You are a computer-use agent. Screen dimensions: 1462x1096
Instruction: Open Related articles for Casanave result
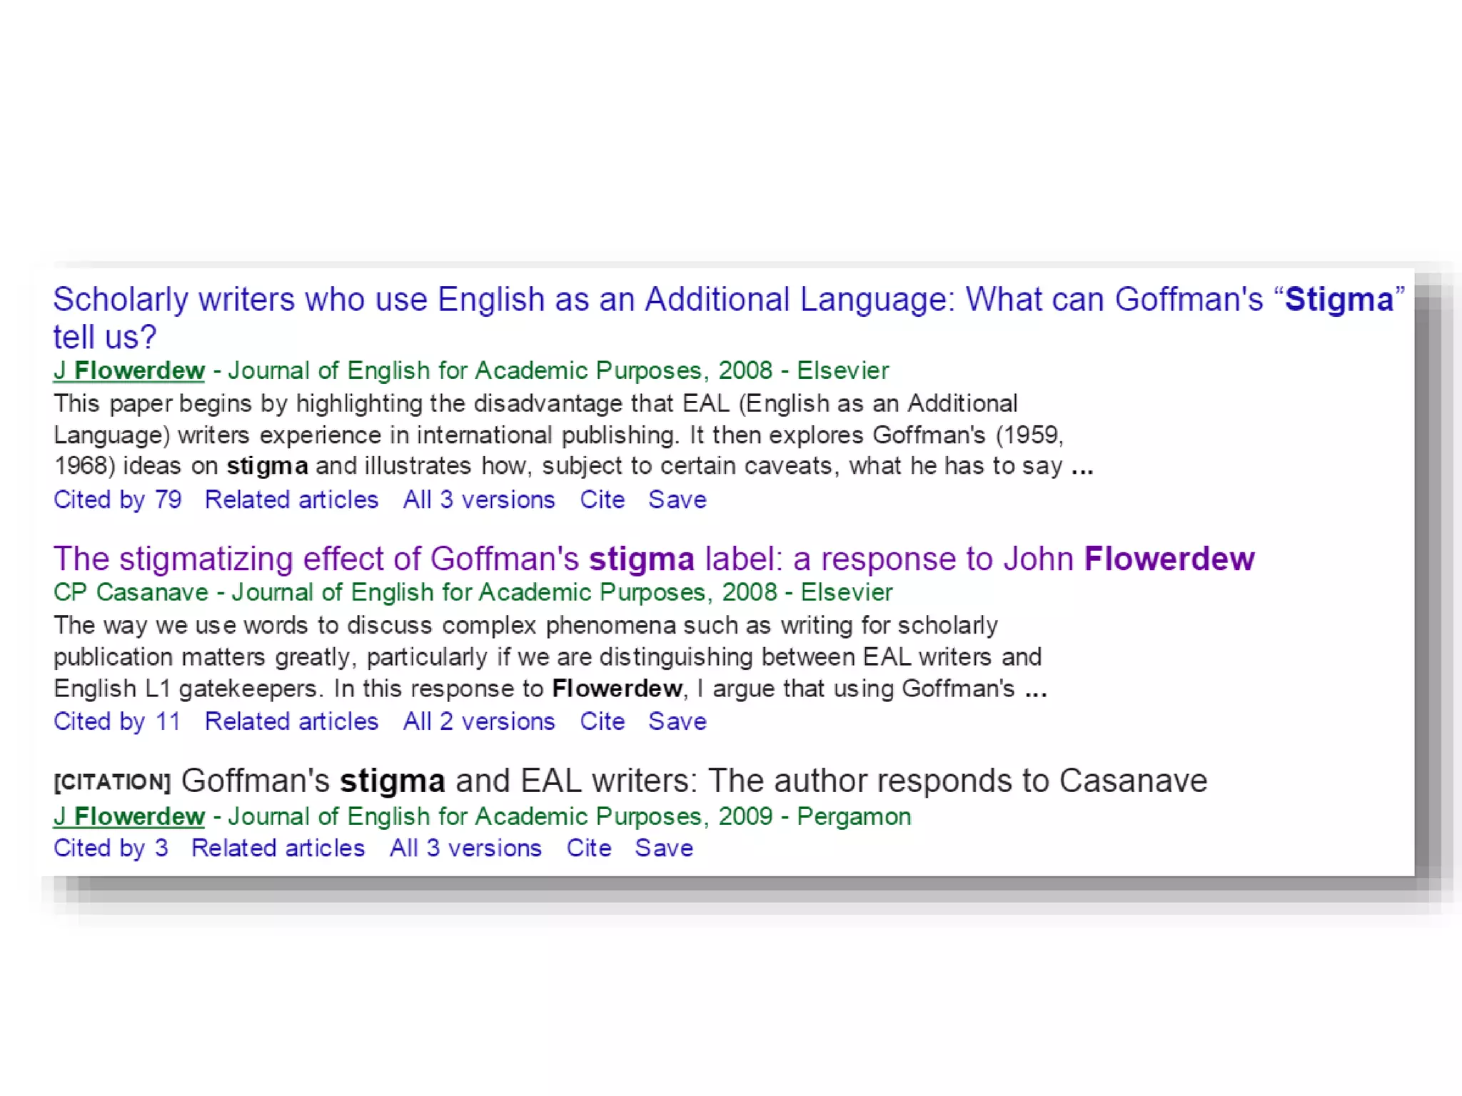pyautogui.click(x=291, y=721)
